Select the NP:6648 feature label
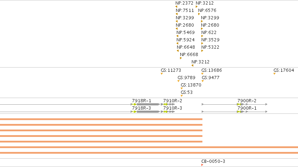The height and width of the screenshot is (167, 298). [186, 47]
